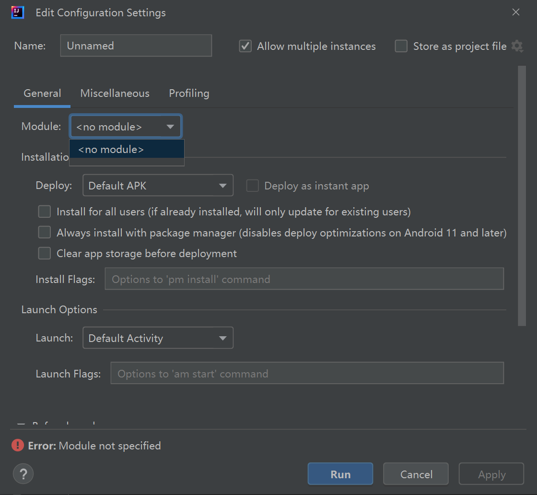Viewport: 537px width, 495px height.
Task: Select the General tab
Action: tap(42, 93)
